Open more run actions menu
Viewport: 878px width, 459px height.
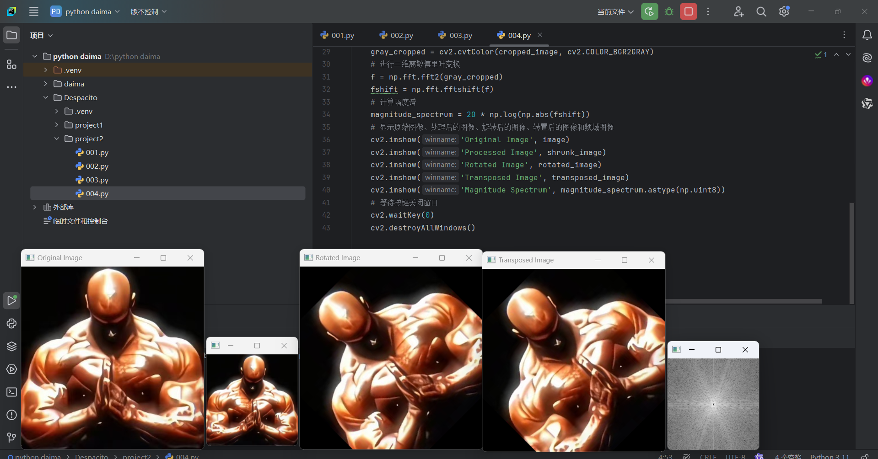click(x=708, y=11)
